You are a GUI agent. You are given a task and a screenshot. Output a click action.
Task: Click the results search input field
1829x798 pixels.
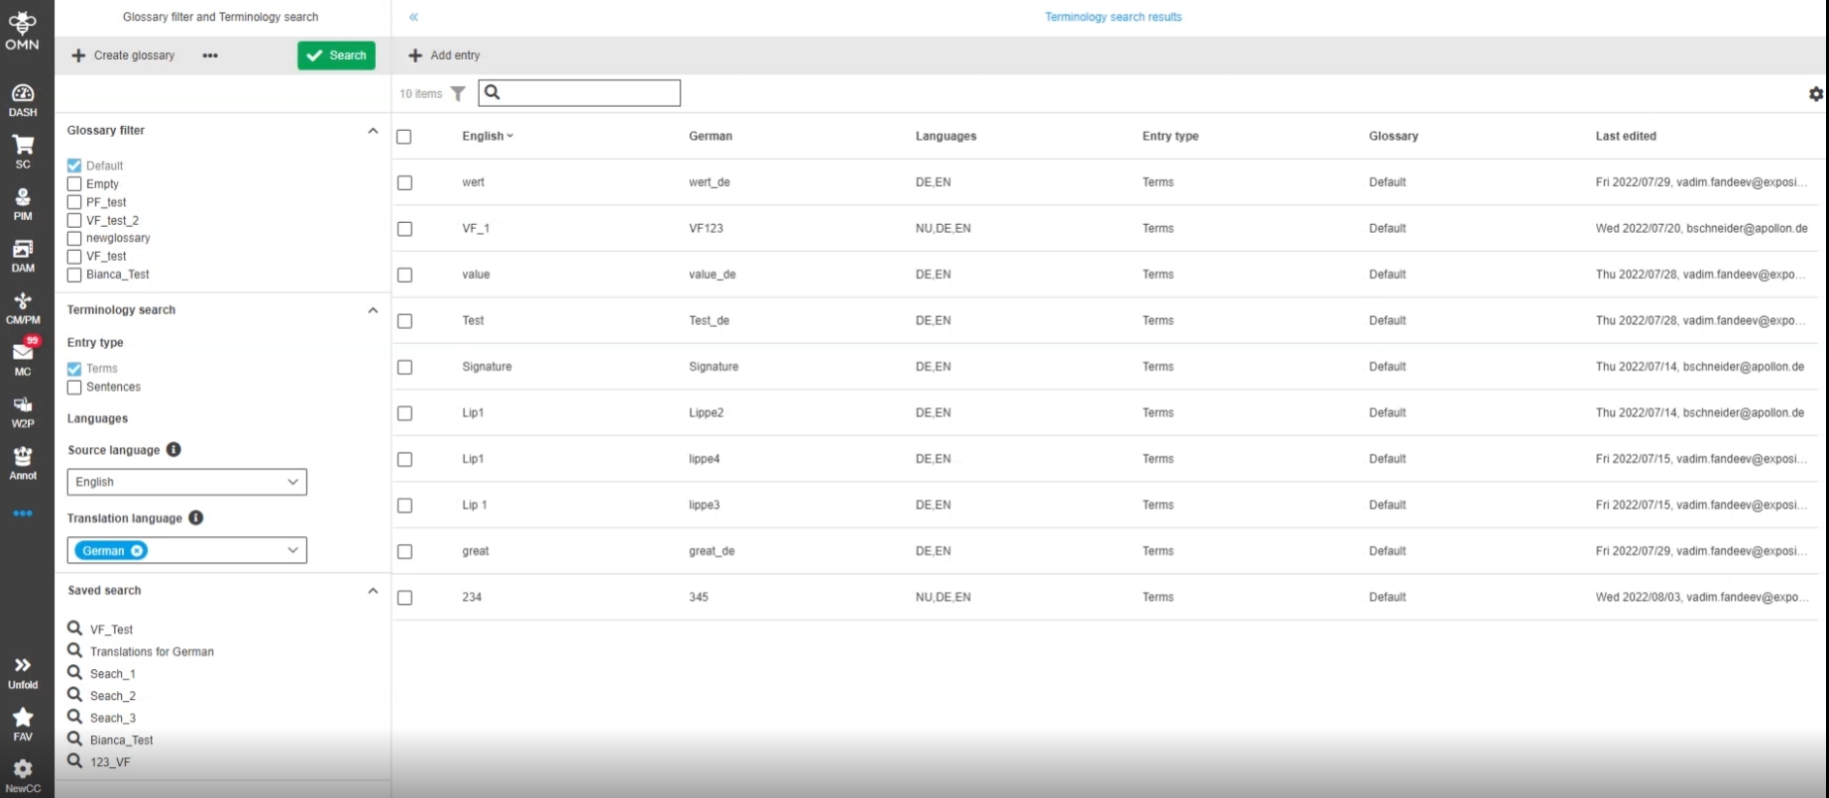(580, 93)
